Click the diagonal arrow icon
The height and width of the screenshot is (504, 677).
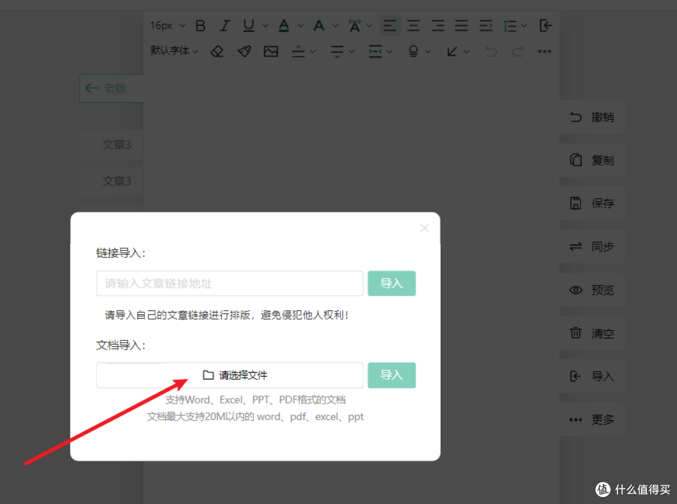point(451,51)
